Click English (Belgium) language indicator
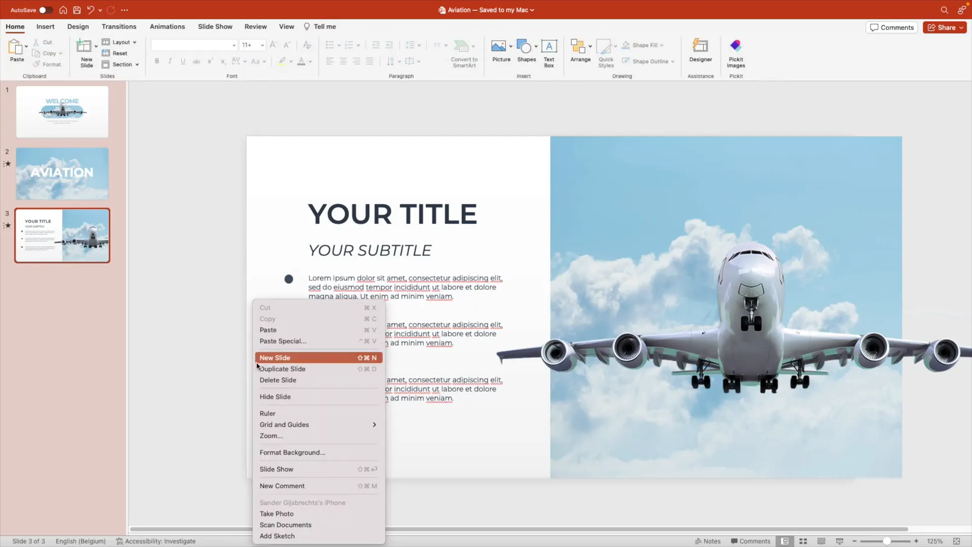 [80, 541]
